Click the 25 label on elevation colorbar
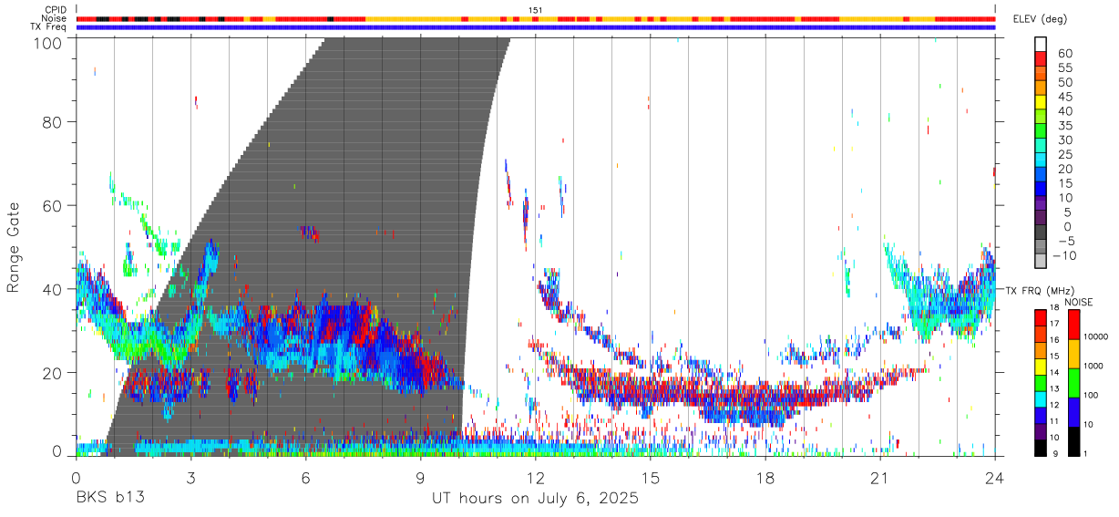Viewport: 1119px width, 517px height. pyautogui.click(x=1065, y=154)
